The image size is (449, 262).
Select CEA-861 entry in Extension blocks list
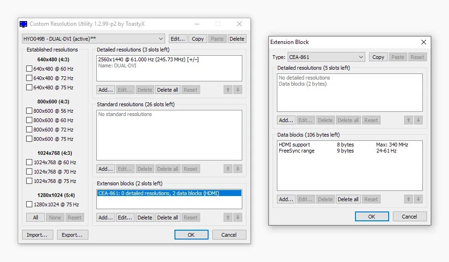click(x=169, y=193)
